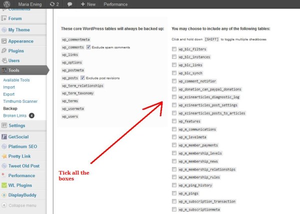This screenshot has height=214, width=300.
Task: Click the Platinum SEO menu icon
Action: click(x=4, y=147)
